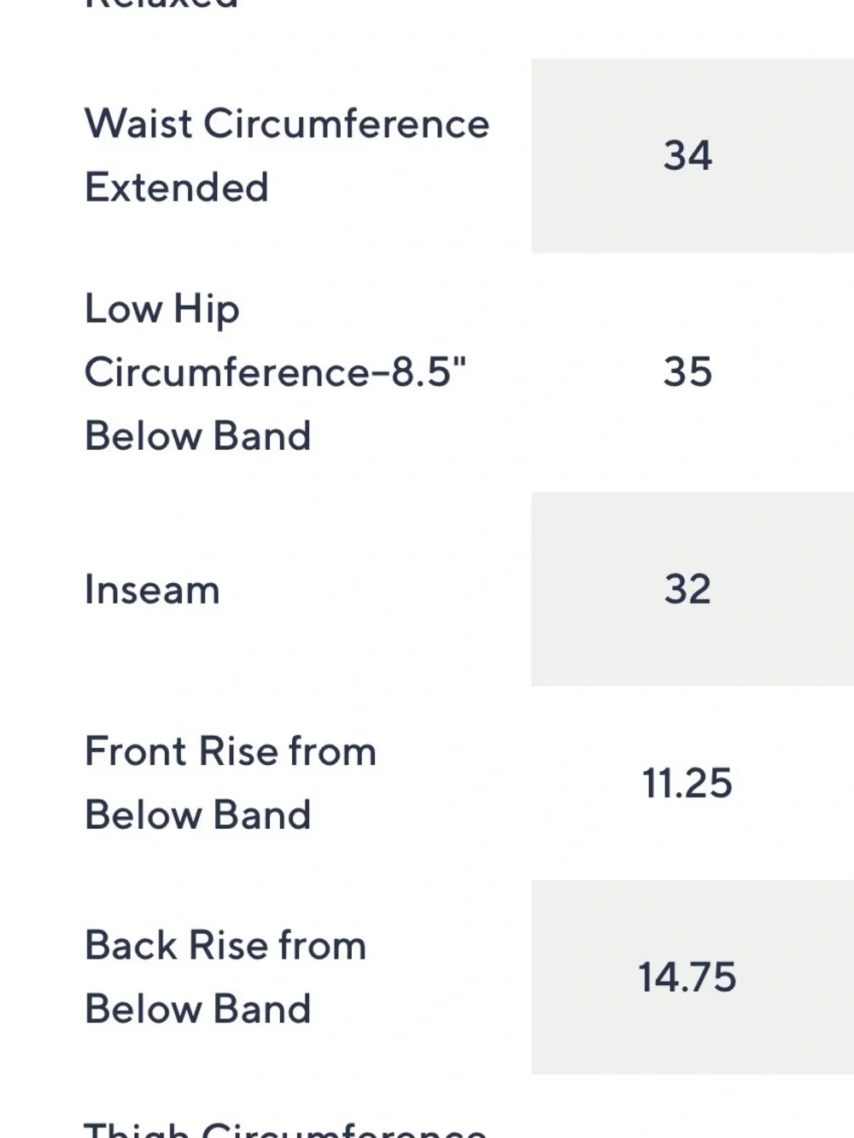Click the Below Band text under Low Hip
The image size is (854, 1138).
tap(197, 435)
